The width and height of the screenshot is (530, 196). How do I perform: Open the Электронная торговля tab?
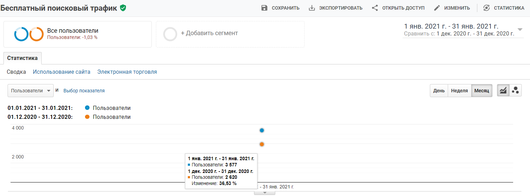pyautogui.click(x=127, y=72)
